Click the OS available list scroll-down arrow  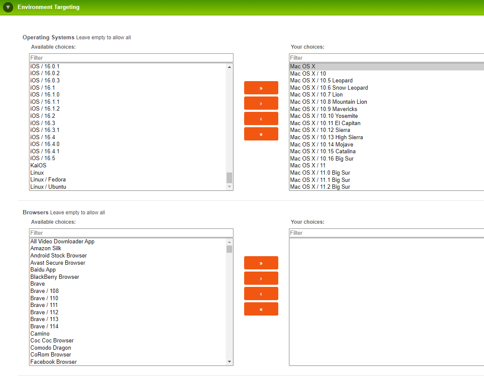(x=229, y=187)
